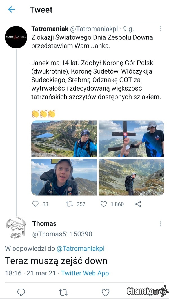Click the reply icon showing 33 replies
The image size is (169, 299).
(x=36, y=204)
